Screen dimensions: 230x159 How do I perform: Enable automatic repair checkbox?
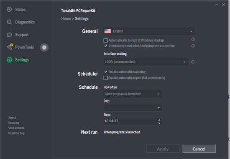coord(106,78)
